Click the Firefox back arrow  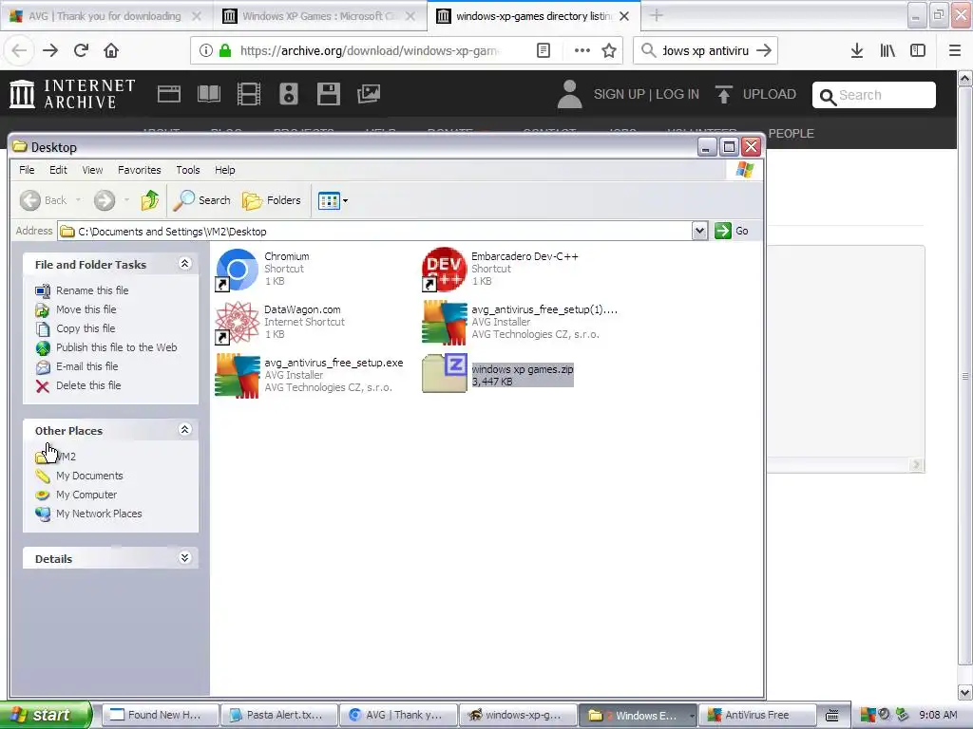coord(19,50)
